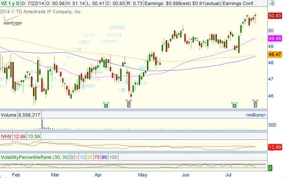The height and width of the screenshot is (178, 287).
Task: Click the red 12.99 bubble on IVHV axis
Action: pos(275,147)
